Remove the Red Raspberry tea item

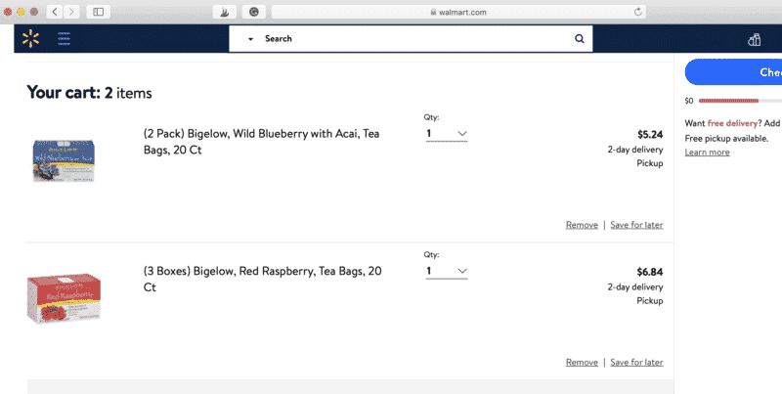[x=582, y=363]
